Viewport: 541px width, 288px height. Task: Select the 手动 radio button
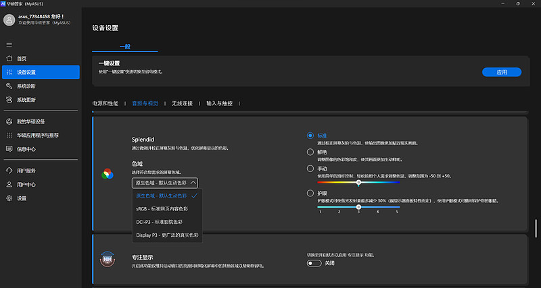click(310, 169)
